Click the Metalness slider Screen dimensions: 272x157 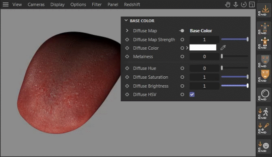click(x=235, y=56)
